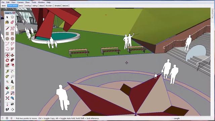Switch to the (arcs) scene tab

click(x=21, y=6)
